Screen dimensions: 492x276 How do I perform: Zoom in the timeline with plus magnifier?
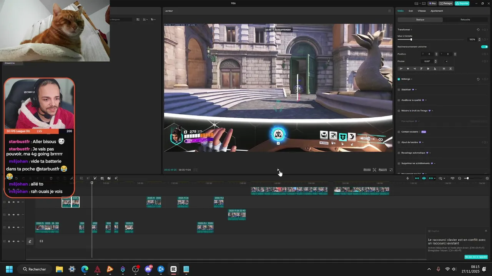click(487, 178)
